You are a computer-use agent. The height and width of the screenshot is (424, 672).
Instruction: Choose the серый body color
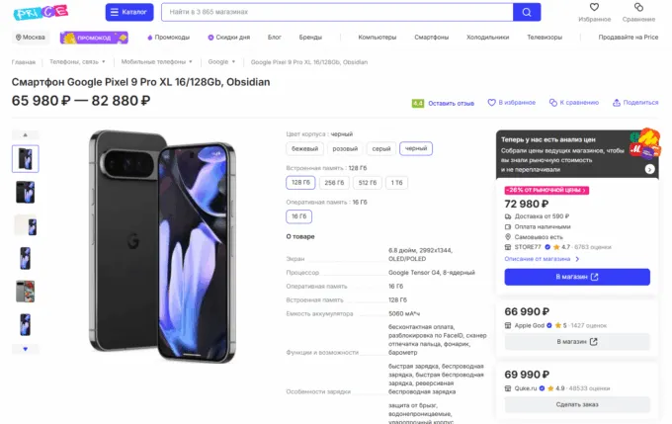click(x=380, y=148)
